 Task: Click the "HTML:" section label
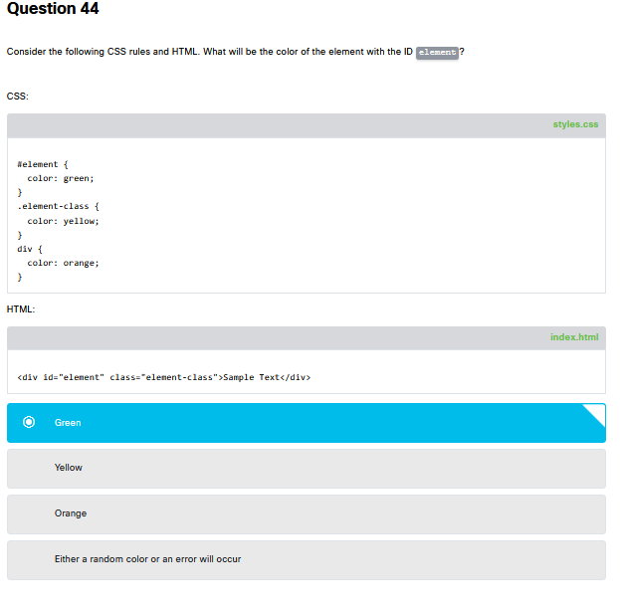(21, 309)
